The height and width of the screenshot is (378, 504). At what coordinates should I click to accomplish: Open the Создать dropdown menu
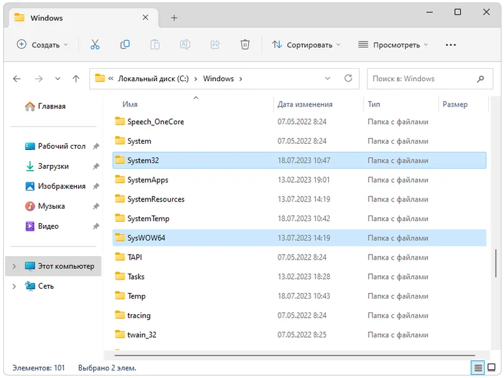click(42, 45)
